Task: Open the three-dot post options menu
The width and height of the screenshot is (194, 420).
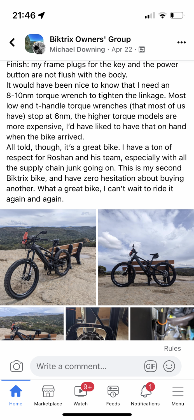Action: pyautogui.click(x=181, y=43)
